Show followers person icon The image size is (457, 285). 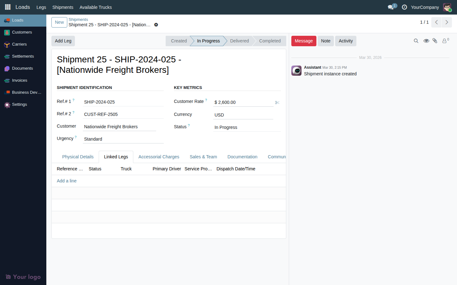tap(445, 41)
